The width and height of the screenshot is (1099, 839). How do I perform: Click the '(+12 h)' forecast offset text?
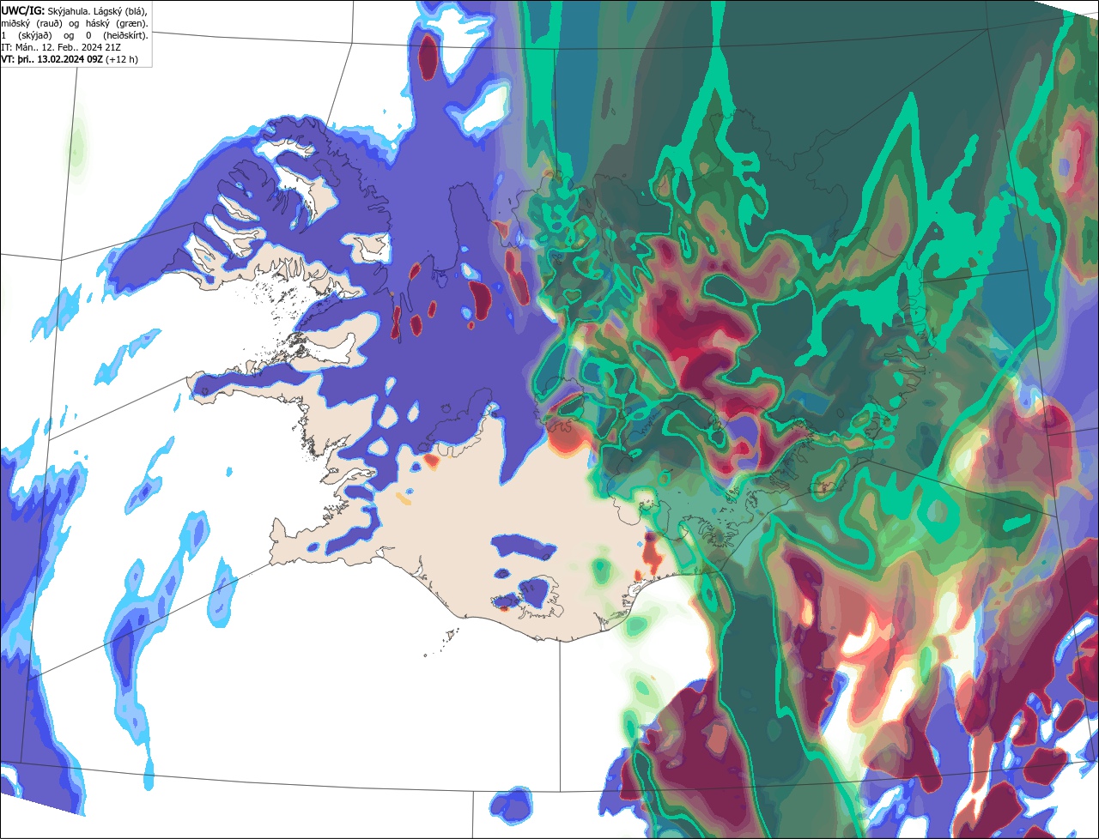122,59
